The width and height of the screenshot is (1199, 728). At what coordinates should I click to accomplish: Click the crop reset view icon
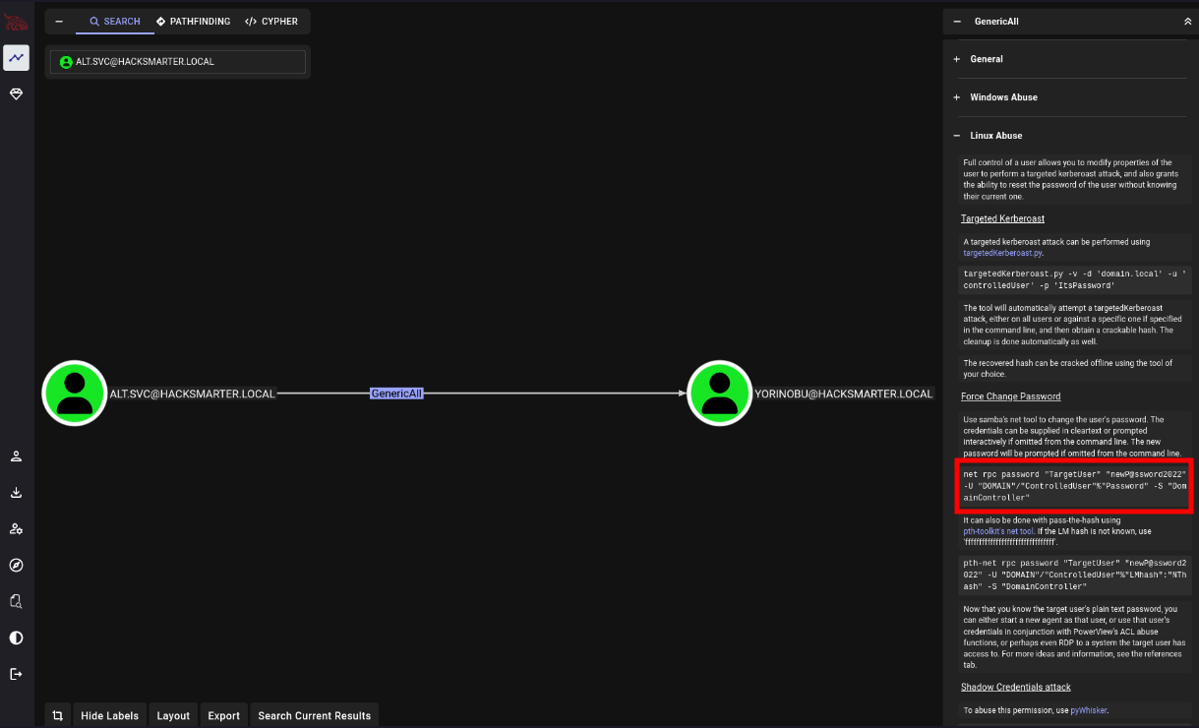click(58, 715)
